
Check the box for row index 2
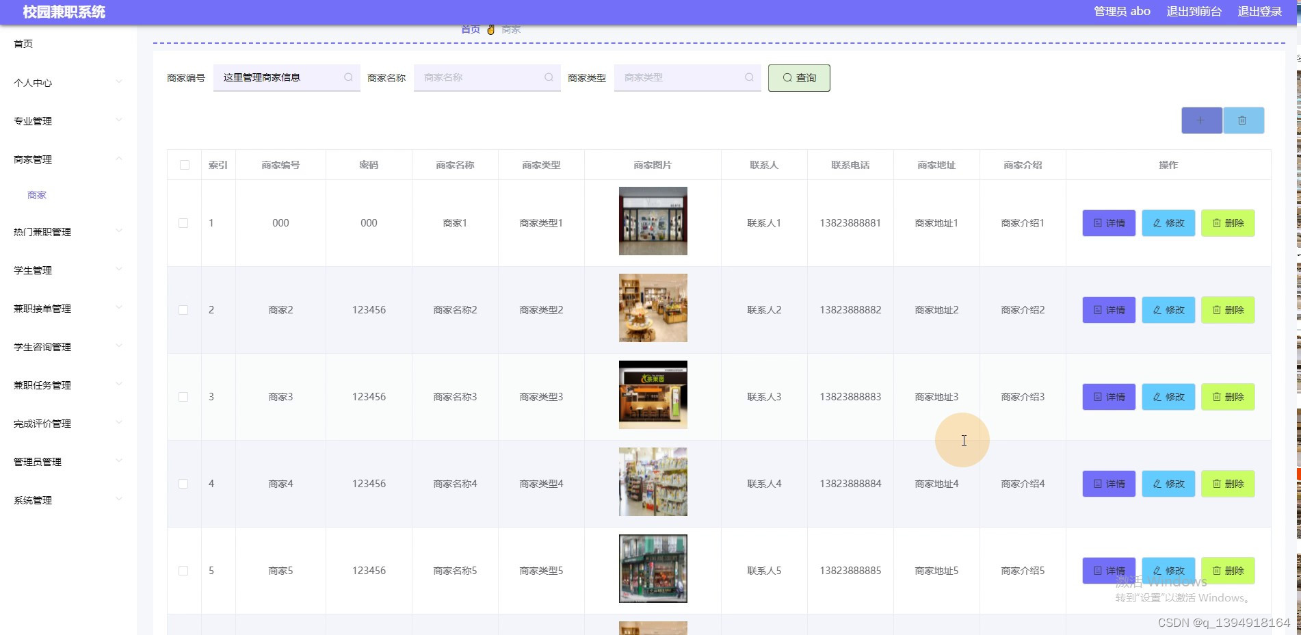pos(183,310)
